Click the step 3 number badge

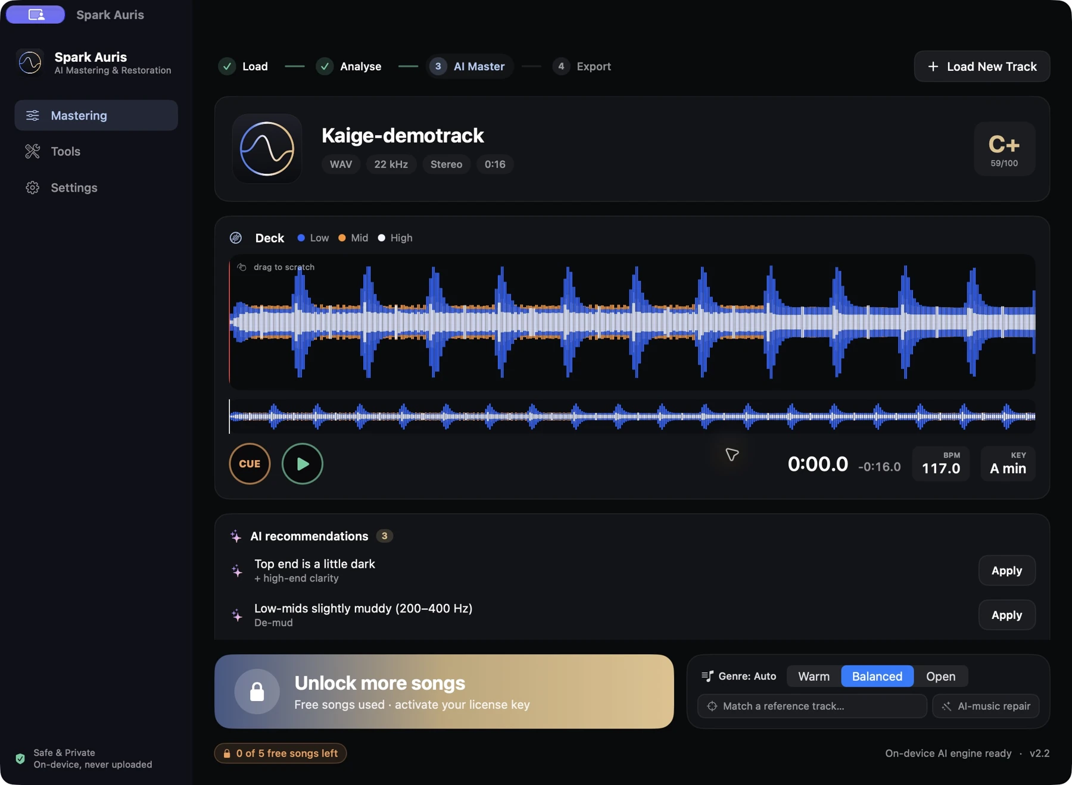click(438, 67)
